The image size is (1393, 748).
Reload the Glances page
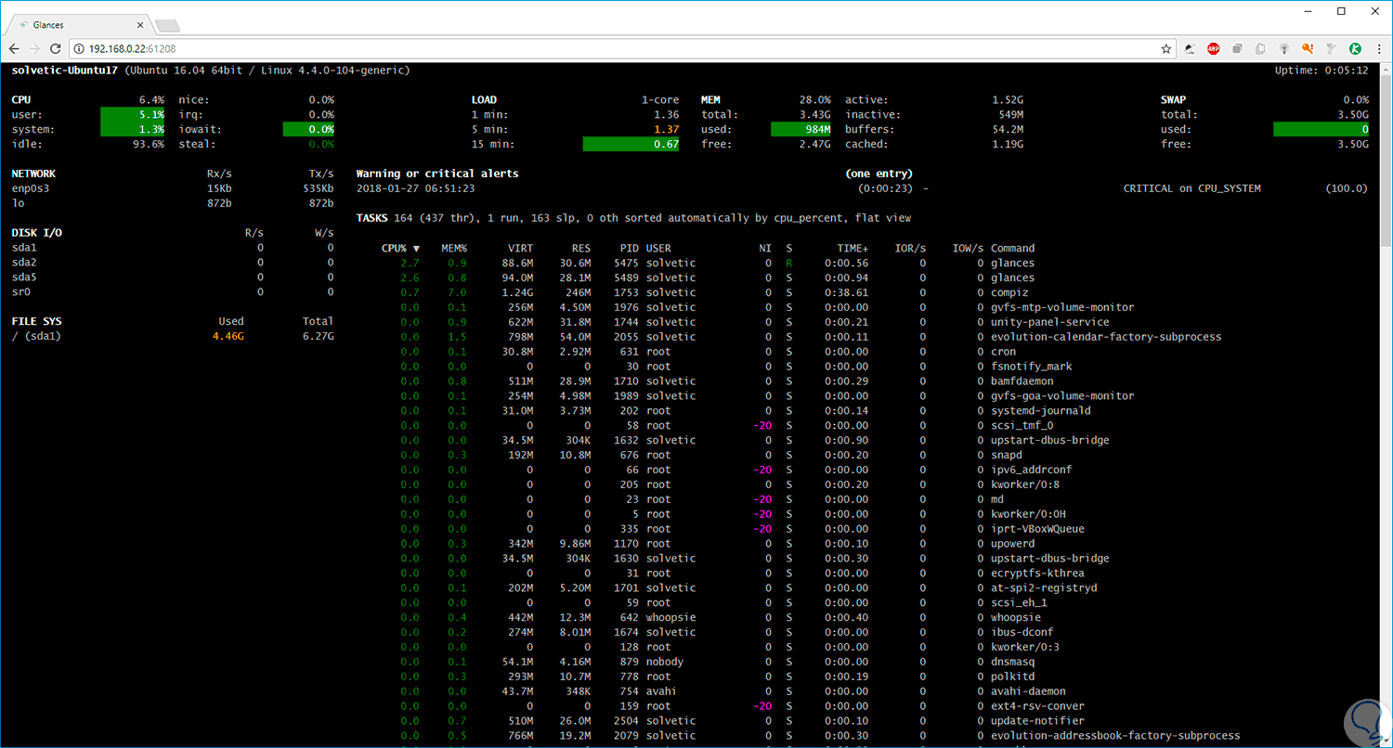coord(56,48)
